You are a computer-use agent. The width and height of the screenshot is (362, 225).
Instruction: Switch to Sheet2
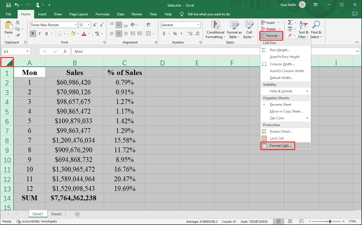coord(56,214)
